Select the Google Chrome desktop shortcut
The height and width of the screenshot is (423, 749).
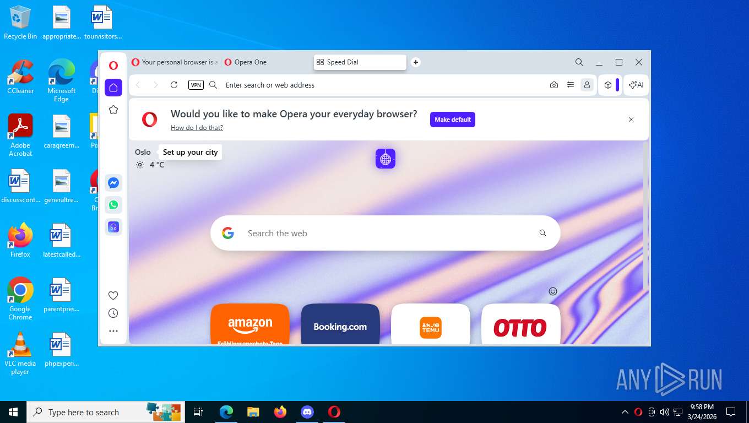(x=20, y=299)
